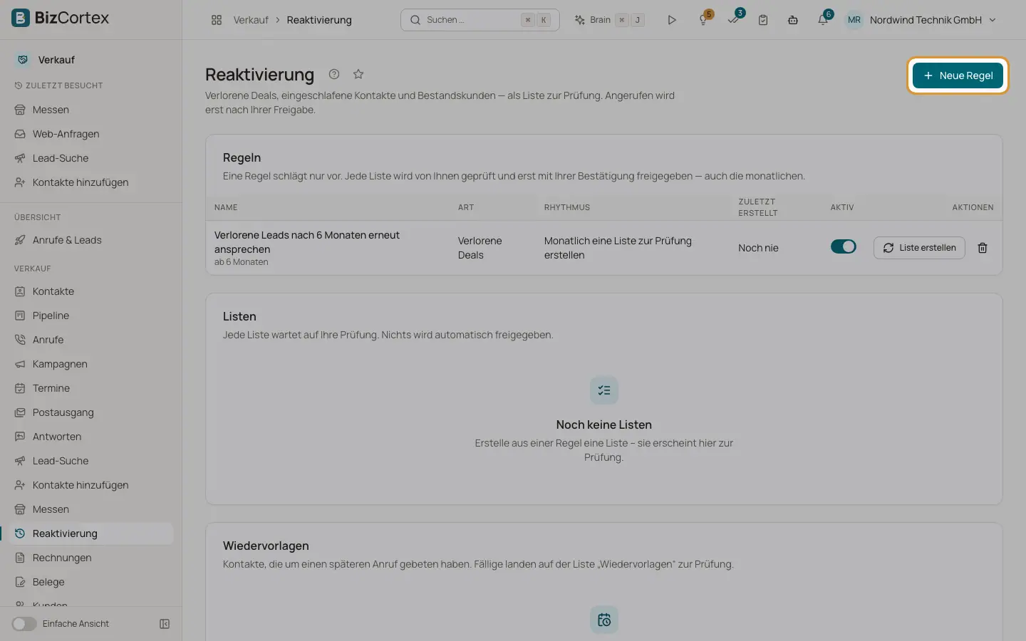Click the checklist icon above Noch keine Listen

tap(604, 390)
